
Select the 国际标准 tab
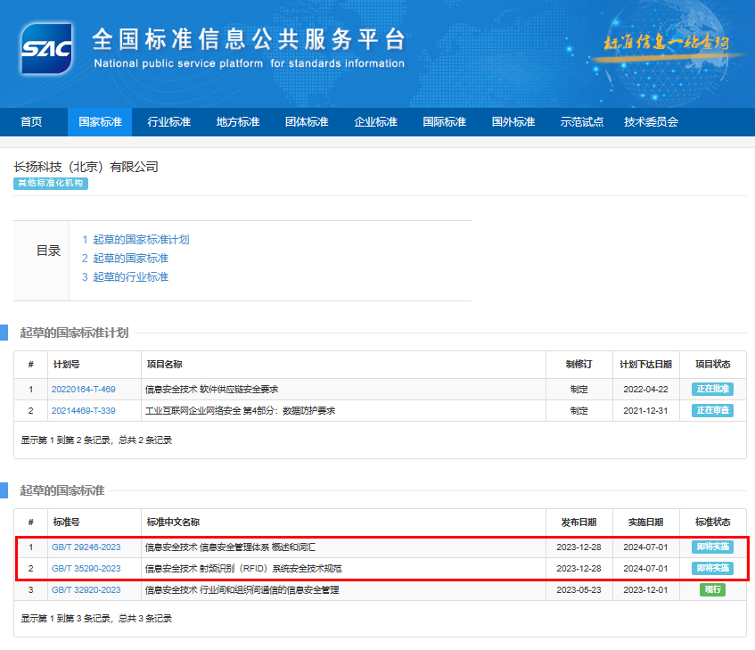pos(444,122)
